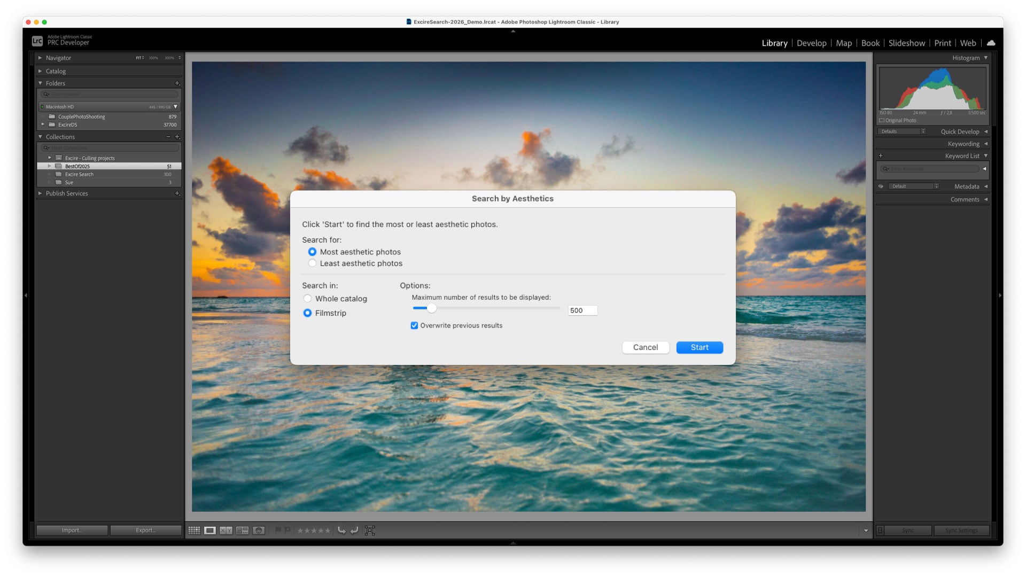The width and height of the screenshot is (1026, 577).
Task: Rotate photo counter-clockwise icon
Action: (x=341, y=531)
